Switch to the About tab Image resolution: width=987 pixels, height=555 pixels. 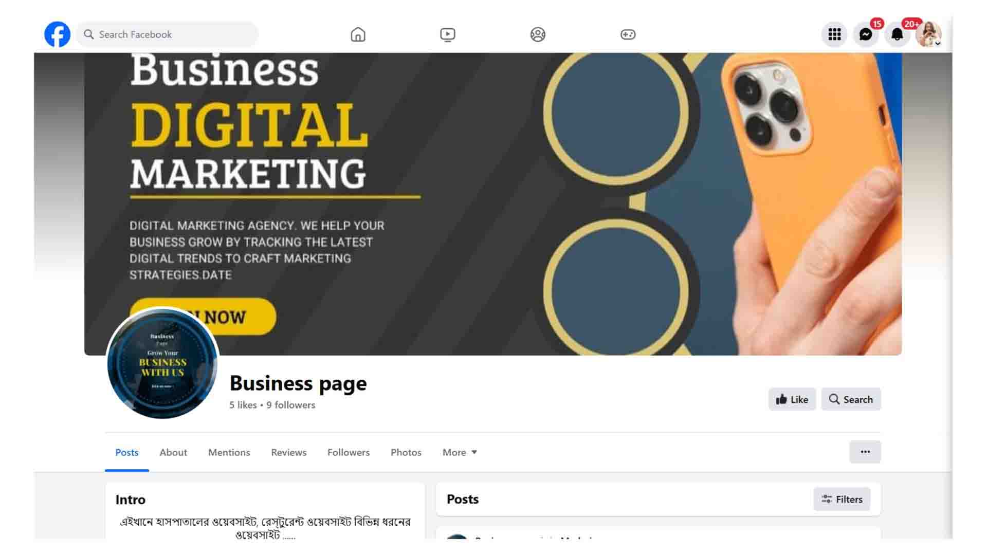[173, 452]
